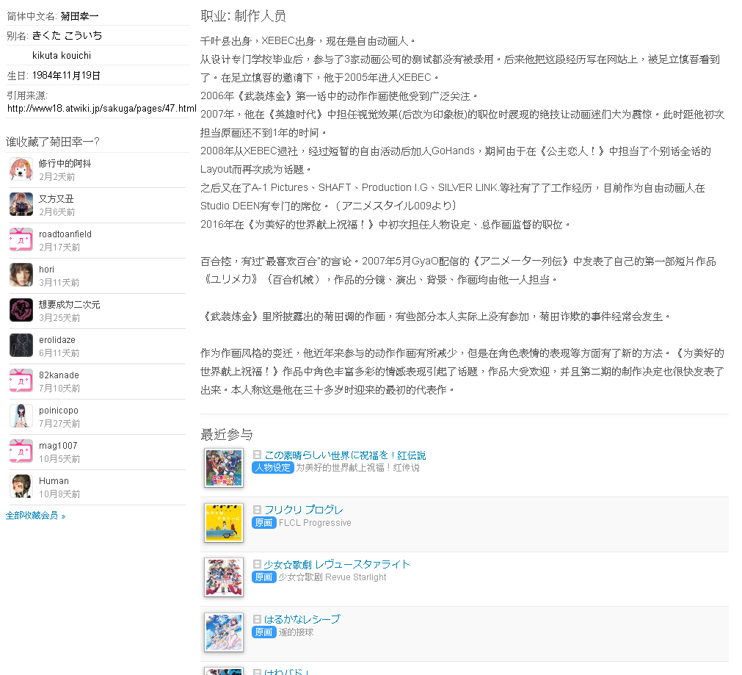
Task: Click 82kanade username link
Action: click(59, 375)
